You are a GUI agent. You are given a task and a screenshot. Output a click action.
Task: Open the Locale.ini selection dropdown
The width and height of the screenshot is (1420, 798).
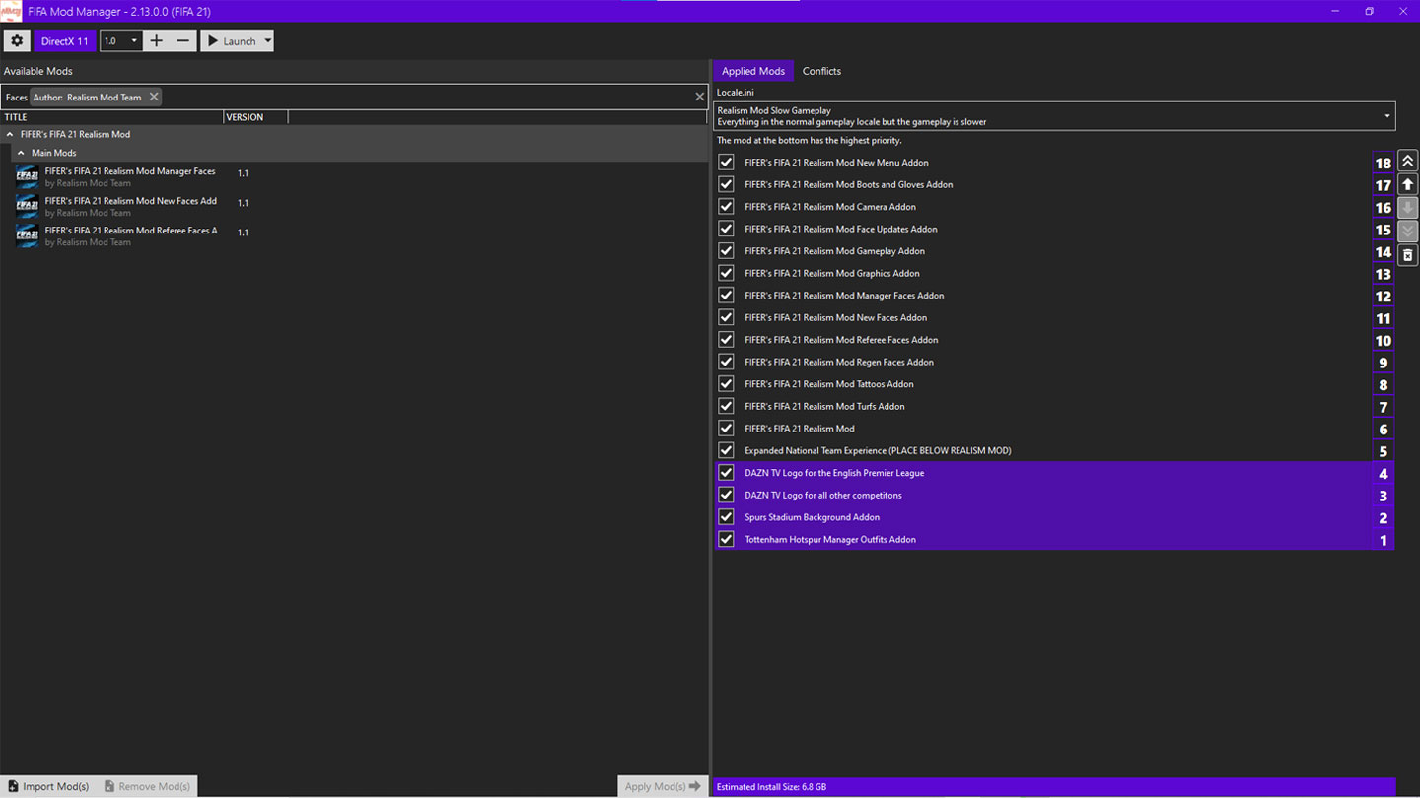(x=1054, y=115)
